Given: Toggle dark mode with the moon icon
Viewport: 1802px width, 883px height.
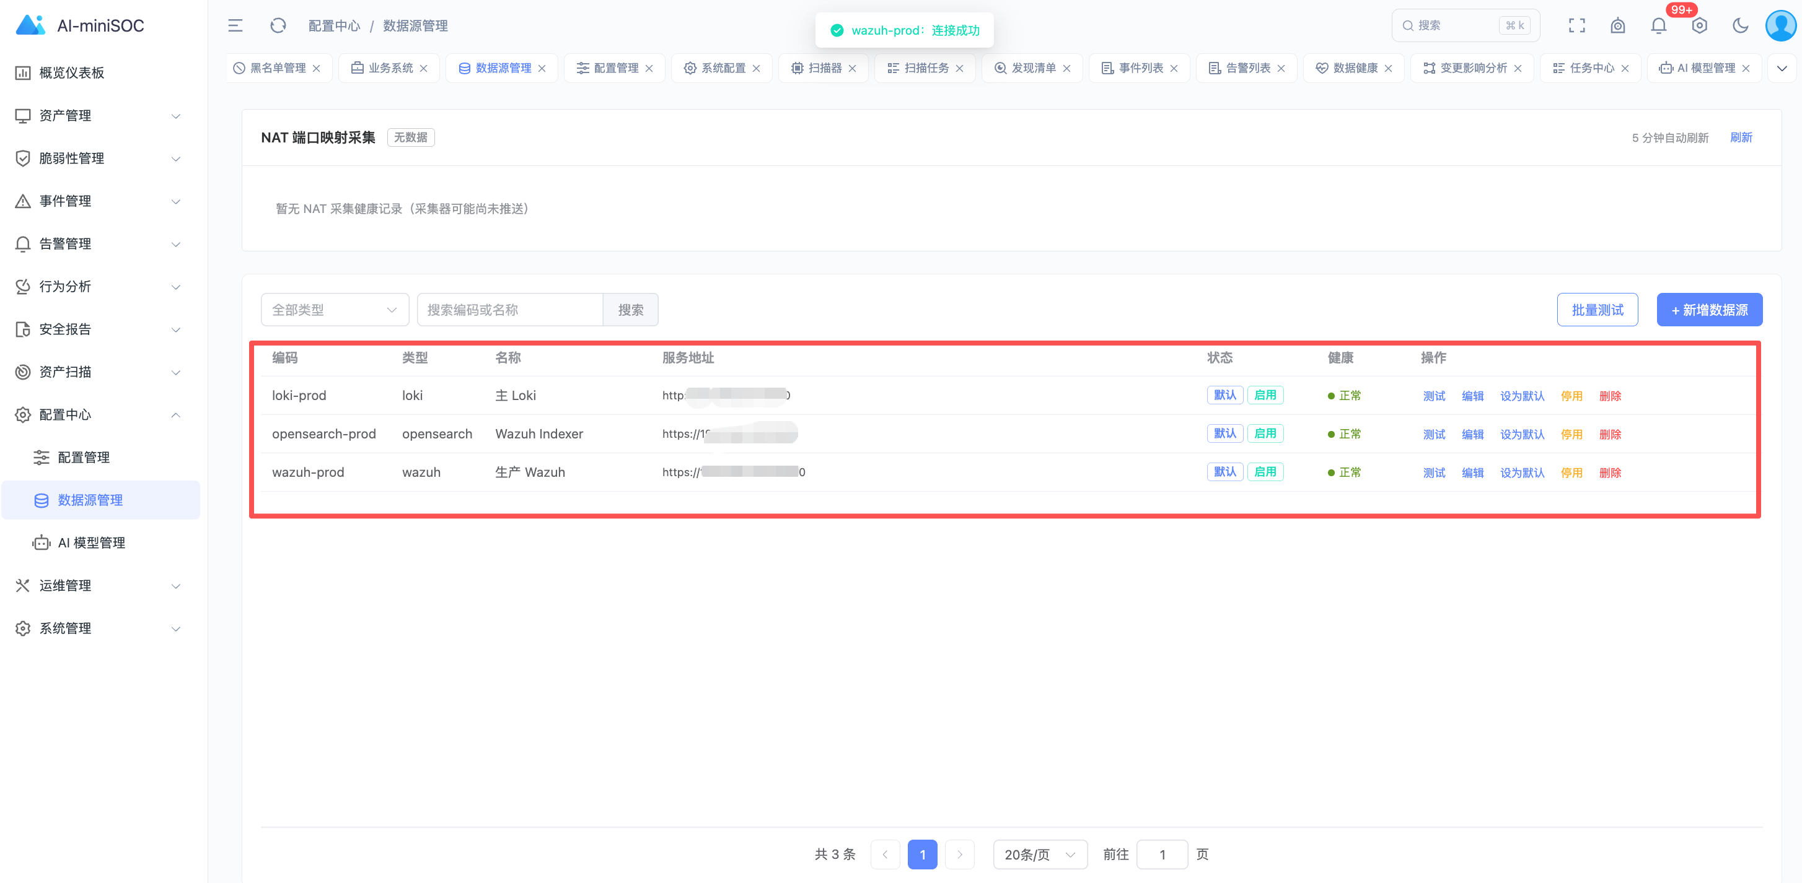Looking at the screenshot, I should pos(1741,26).
